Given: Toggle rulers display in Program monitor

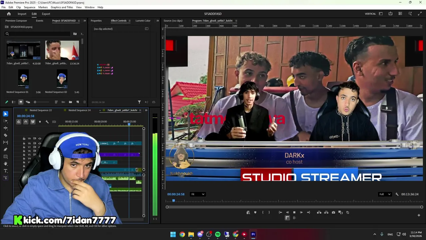Looking at the screenshot, I should tap(287, 218).
